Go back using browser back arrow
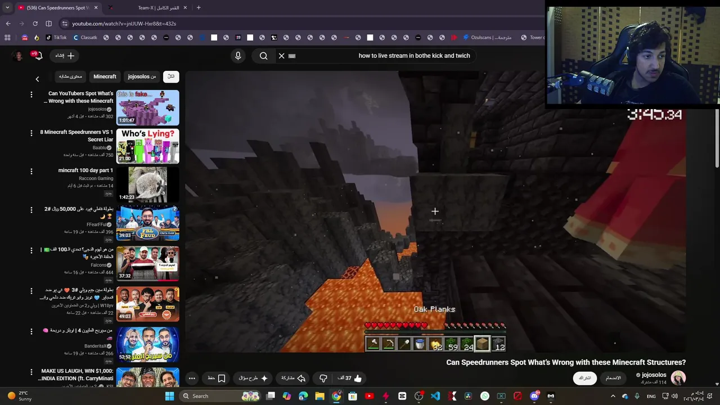Screen dimensions: 720x405 8,24
